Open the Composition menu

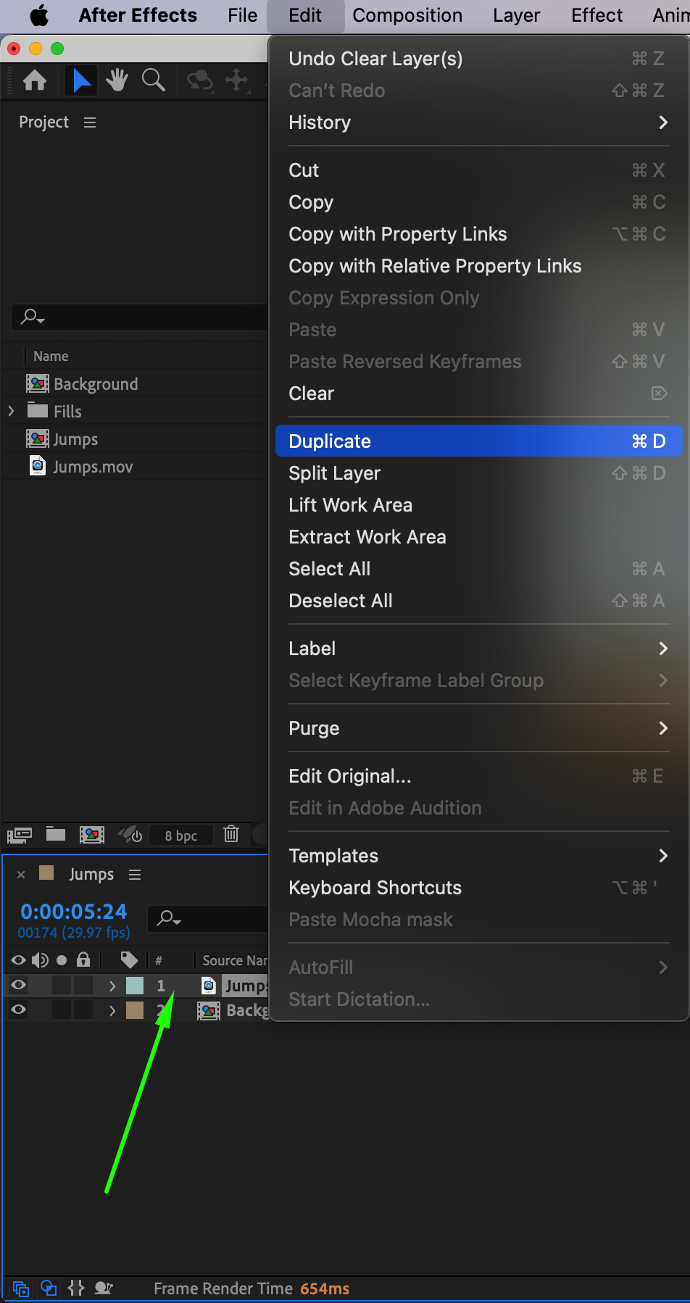pyautogui.click(x=407, y=15)
